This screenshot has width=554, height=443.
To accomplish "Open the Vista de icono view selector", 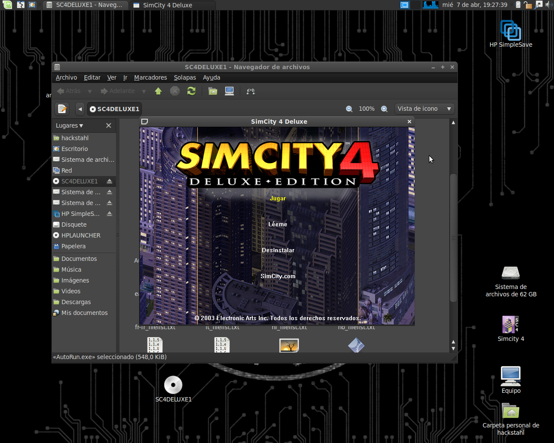I will (424, 109).
